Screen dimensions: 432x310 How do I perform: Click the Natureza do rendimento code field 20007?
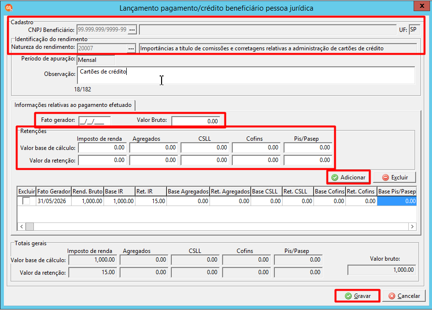coord(102,48)
